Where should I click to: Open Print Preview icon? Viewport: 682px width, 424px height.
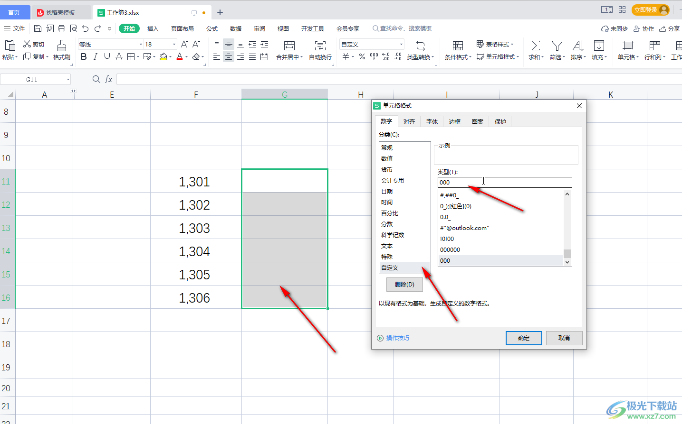[x=73, y=28]
